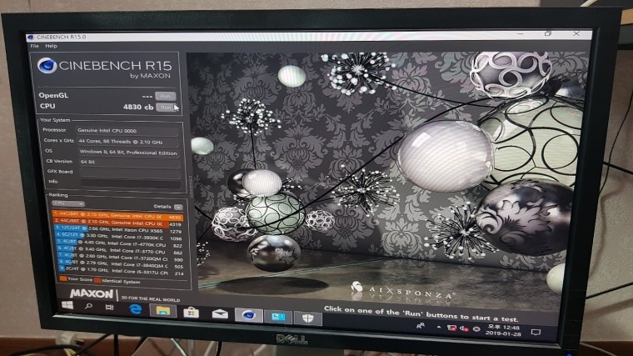Open the File menu
This screenshot has width=633, height=356.
click(35, 46)
